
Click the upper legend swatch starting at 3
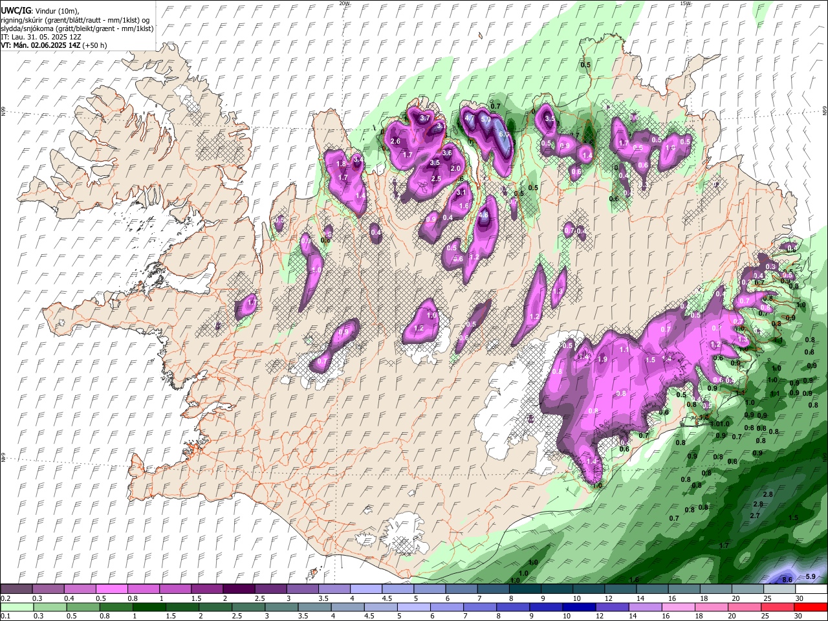[302, 589]
